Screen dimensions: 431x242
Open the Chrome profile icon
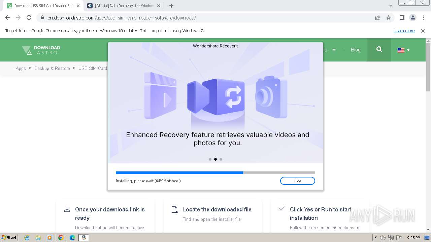pos(412,18)
